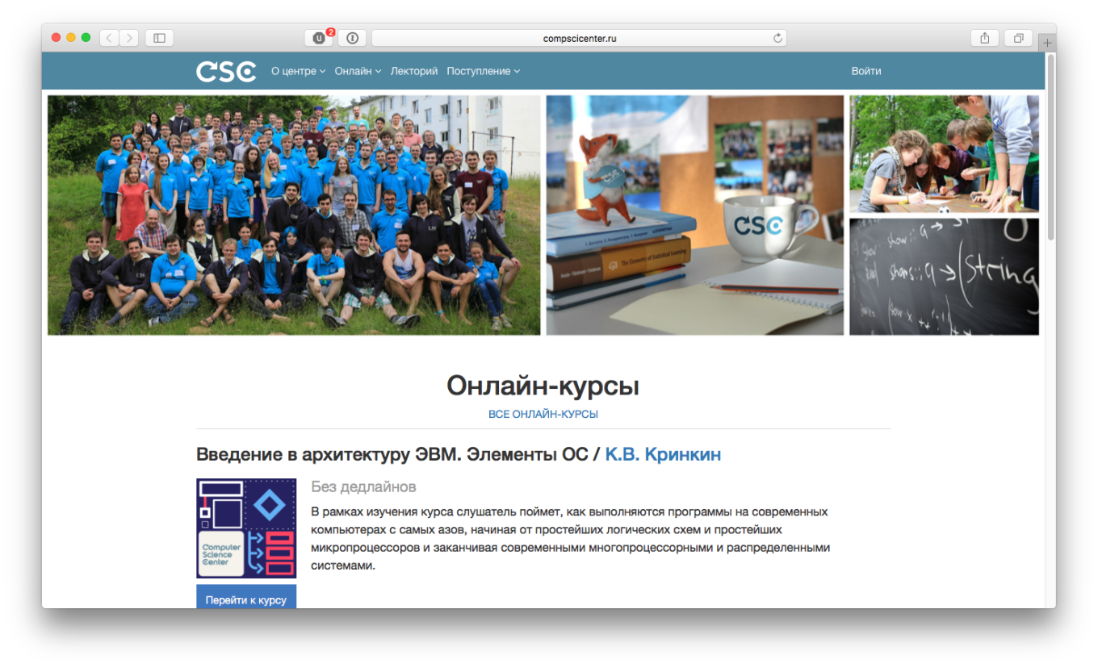Click the compscicenter.ru address bar
The image size is (1098, 668).
[x=578, y=38]
